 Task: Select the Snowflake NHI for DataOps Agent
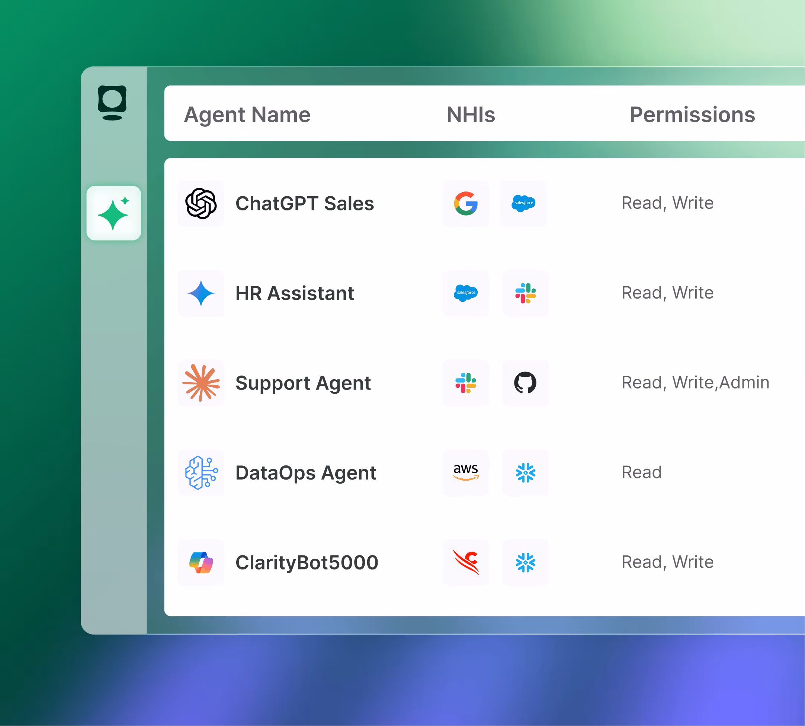point(526,473)
